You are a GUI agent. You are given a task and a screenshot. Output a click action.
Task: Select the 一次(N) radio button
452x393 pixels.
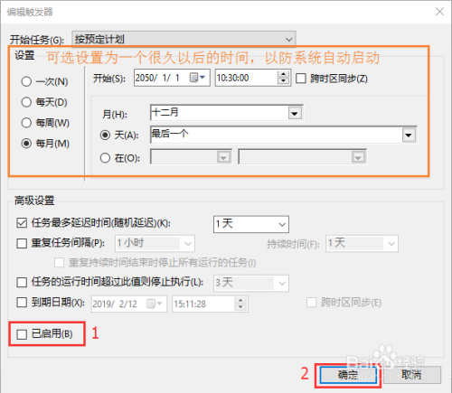(x=26, y=81)
